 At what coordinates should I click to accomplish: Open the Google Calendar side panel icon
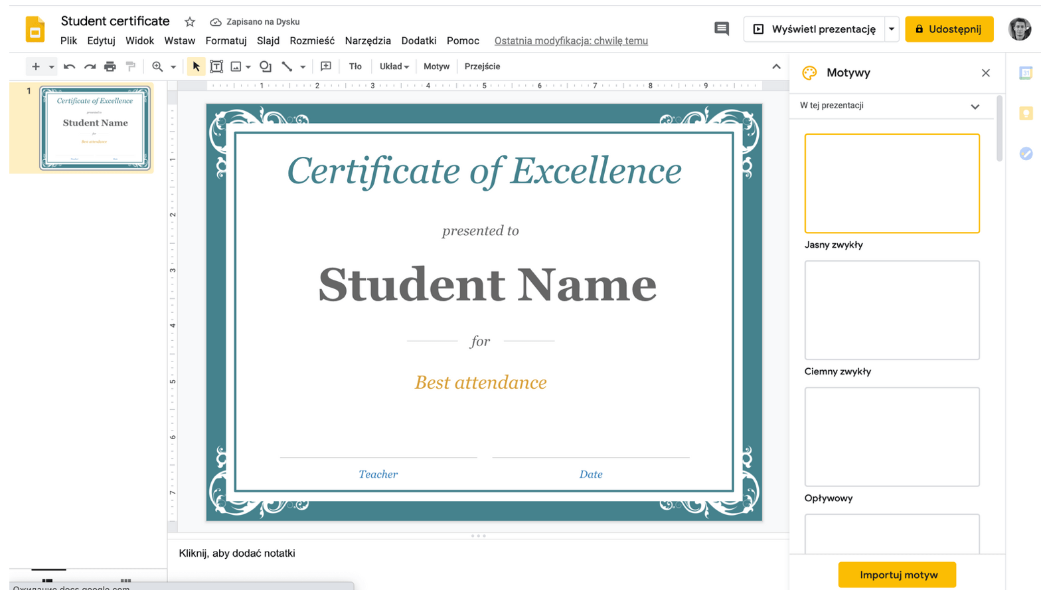pyautogui.click(x=1026, y=73)
